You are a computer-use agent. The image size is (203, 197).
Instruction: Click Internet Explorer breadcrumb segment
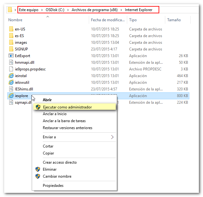point(139,10)
